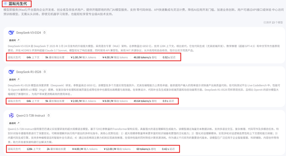This screenshot has width=286, height=156.
Task: Click the Qwen2.5-72B-Instruct description paragraph
Action: pyautogui.click(x=144, y=135)
